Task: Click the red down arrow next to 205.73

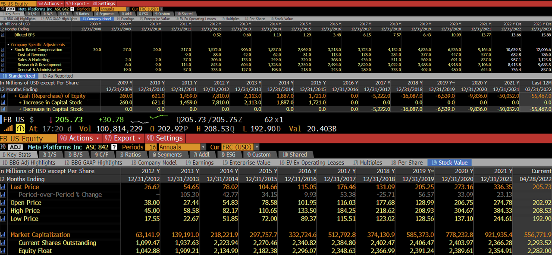Action: [x=50, y=120]
